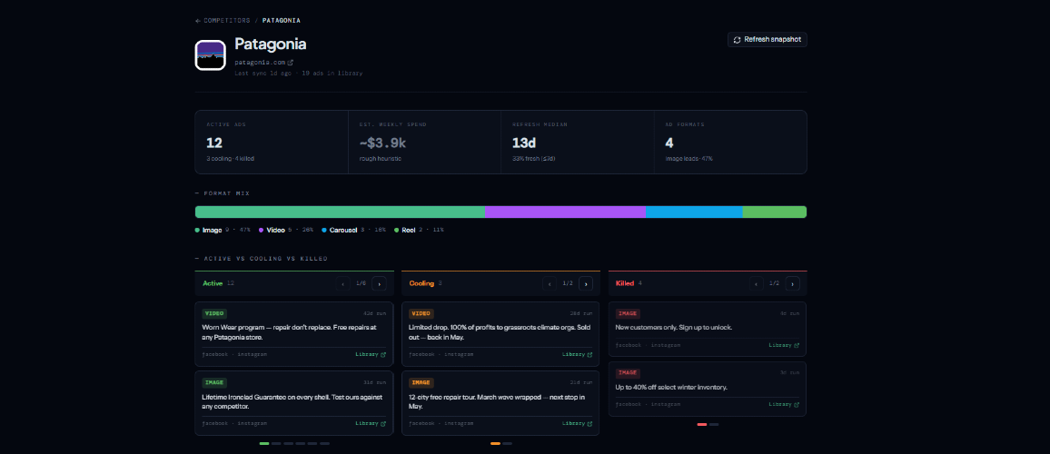This screenshot has width=1050, height=454.
Task: Open the Lifetime Ironclad Guarantee ad card
Action: click(294, 403)
